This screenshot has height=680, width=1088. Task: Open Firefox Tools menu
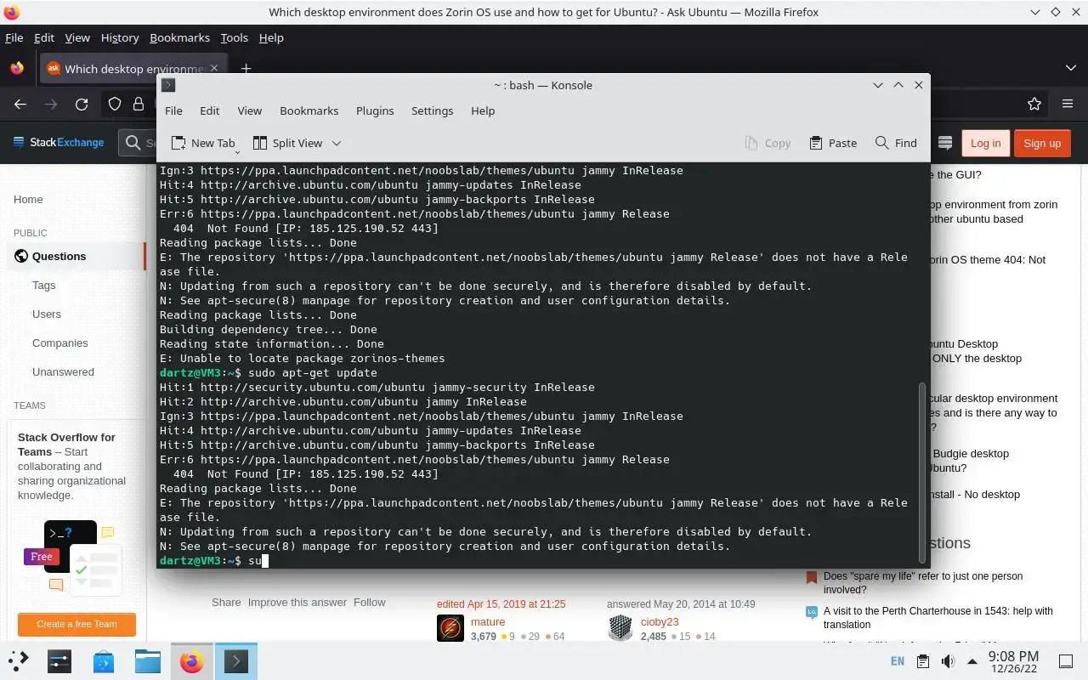pyautogui.click(x=234, y=37)
